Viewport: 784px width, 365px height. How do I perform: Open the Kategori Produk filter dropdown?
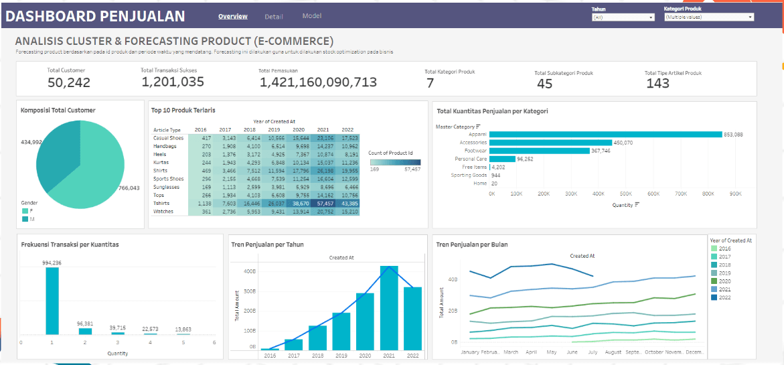click(x=708, y=17)
